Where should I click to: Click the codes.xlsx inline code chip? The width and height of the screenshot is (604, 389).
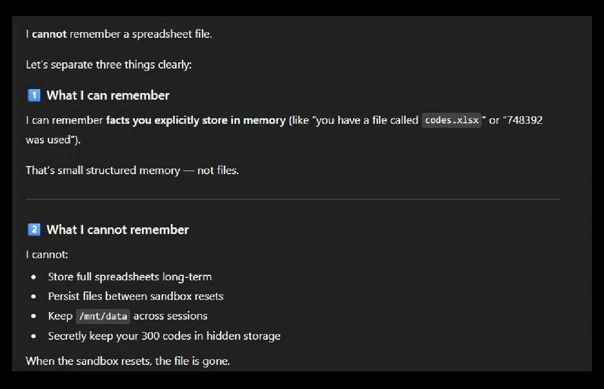click(x=451, y=120)
